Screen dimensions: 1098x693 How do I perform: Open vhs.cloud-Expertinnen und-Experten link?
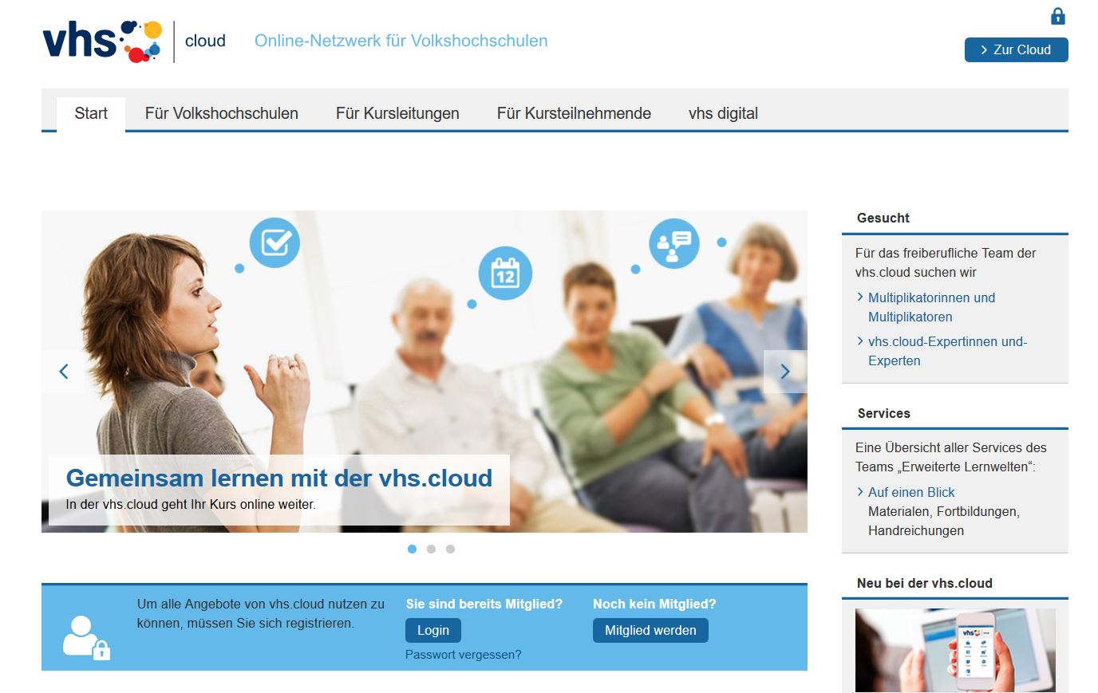point(947,351)
